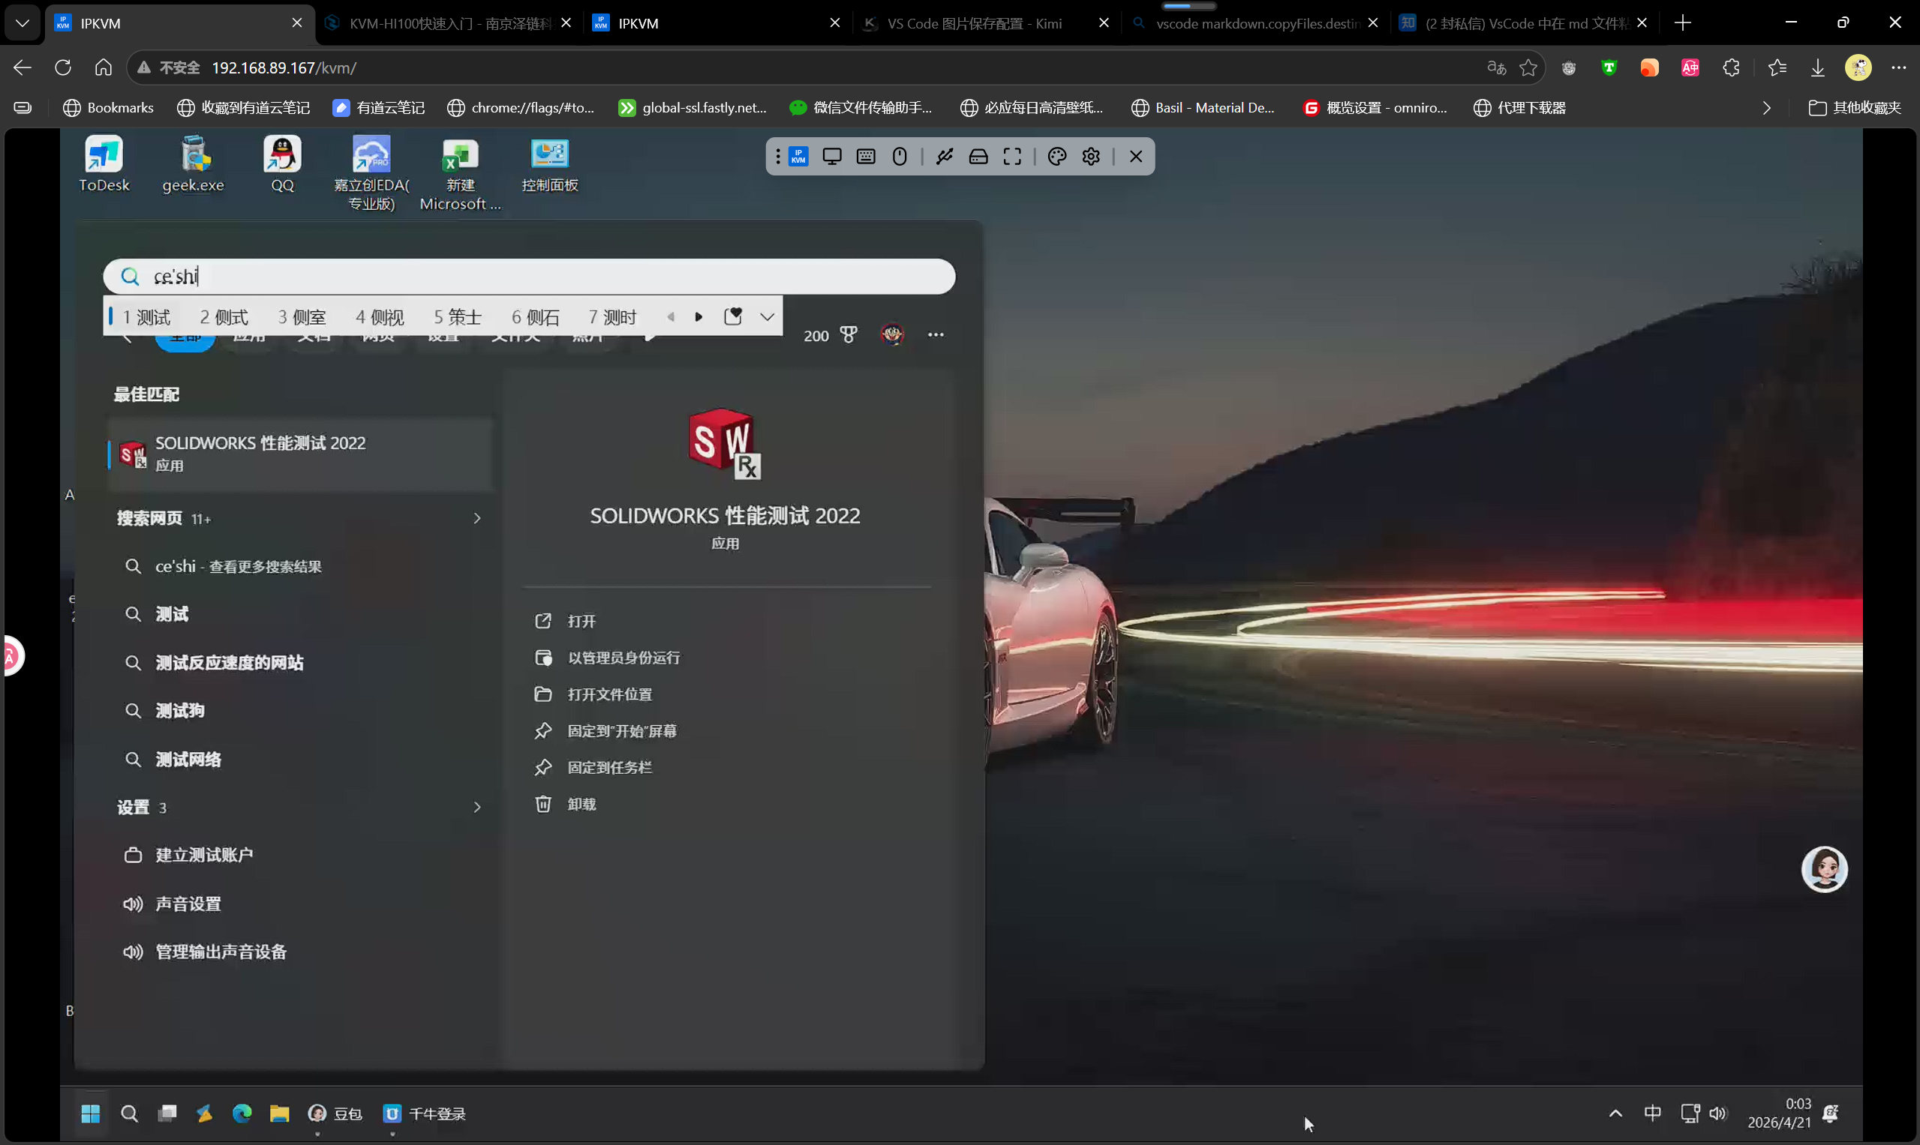
Task: Select 打开文件位置 option
Action: pyautogui.click(x=609, y=694)
